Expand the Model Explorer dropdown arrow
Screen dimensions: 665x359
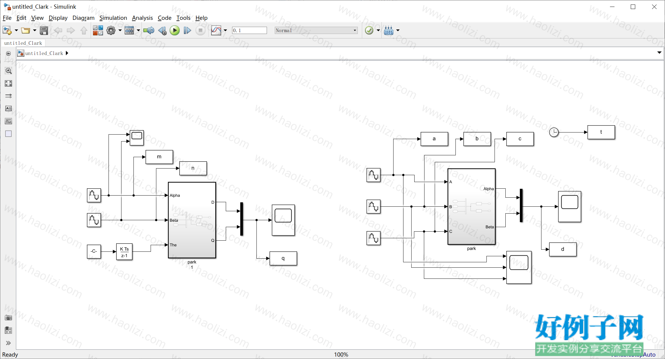[x=138, y=30]
